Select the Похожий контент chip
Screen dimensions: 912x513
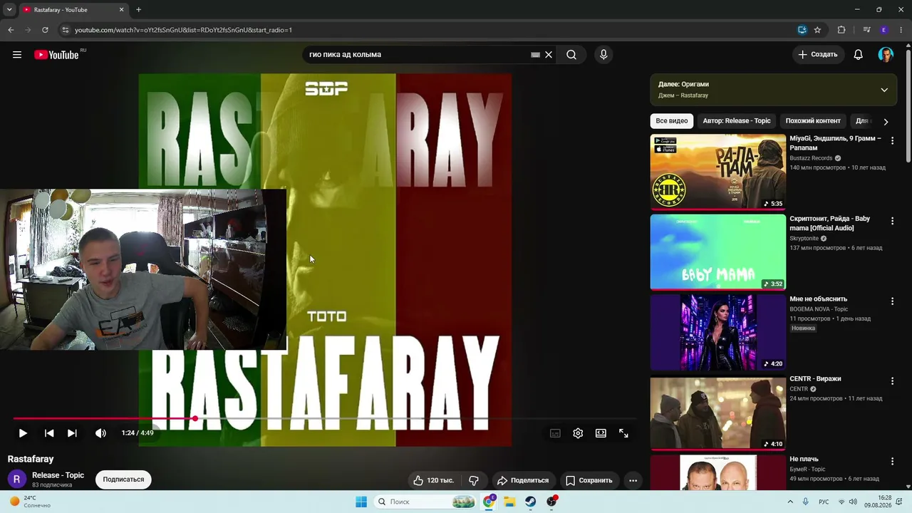(x=813, y=121)
